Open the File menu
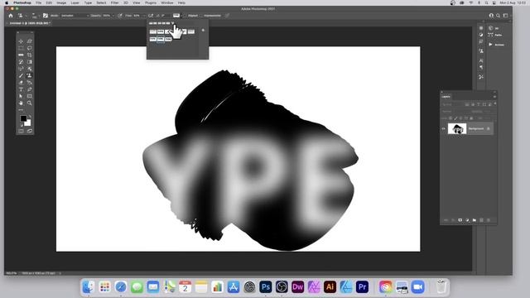Viewport: 530px width, 298px height. 39,2
